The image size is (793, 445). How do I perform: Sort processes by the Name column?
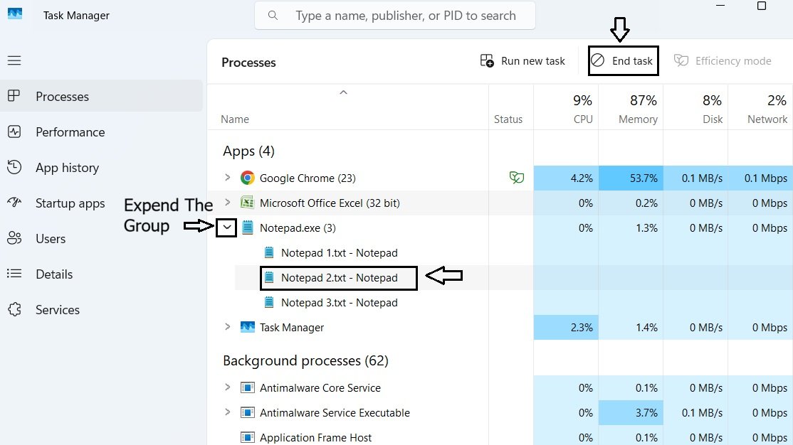pos(235,119)
